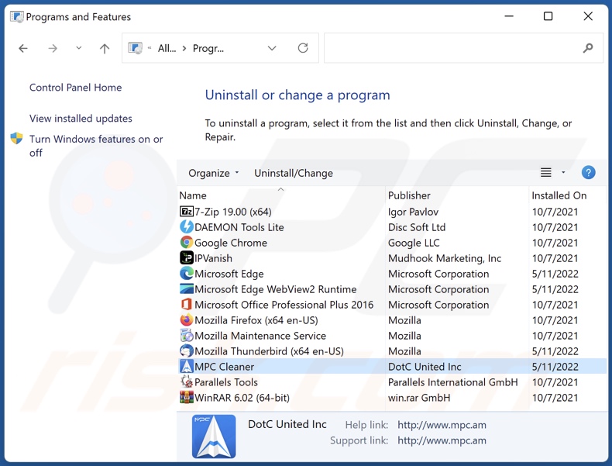Expand hidden breadcrumb path chevrons

150,48
